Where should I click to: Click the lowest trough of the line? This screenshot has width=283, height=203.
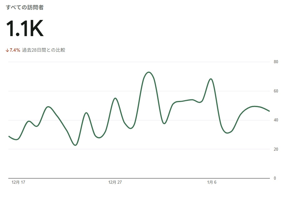75,145
